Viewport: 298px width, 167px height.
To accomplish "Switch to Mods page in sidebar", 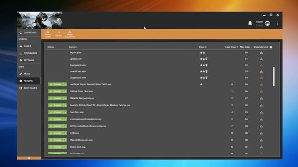I will [x=29, y=74].
